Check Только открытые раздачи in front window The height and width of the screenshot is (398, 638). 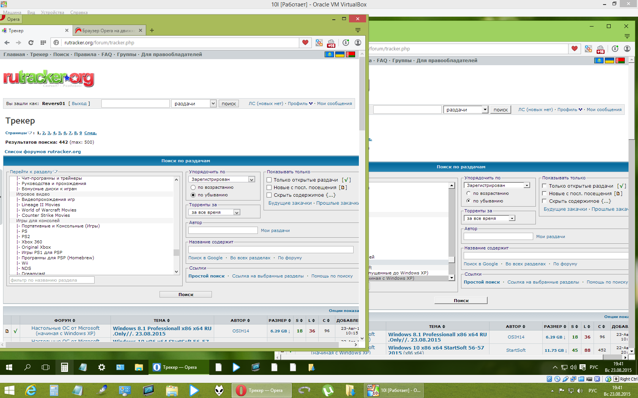[x=269, y=180]
